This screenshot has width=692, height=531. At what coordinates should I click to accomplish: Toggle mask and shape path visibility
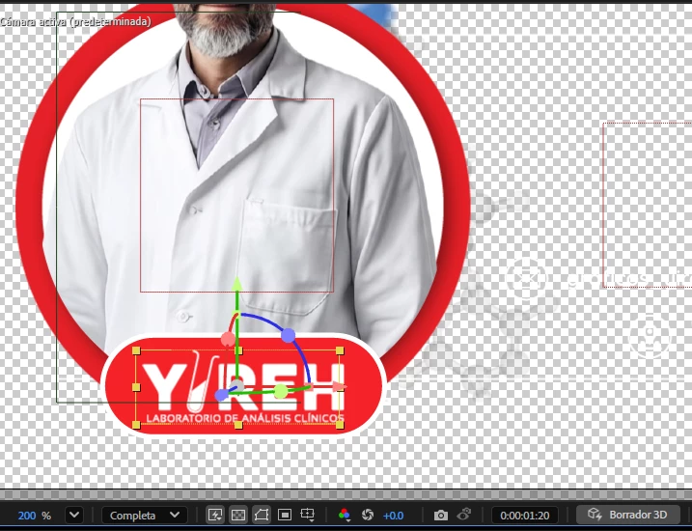click(x=262, y=515)
